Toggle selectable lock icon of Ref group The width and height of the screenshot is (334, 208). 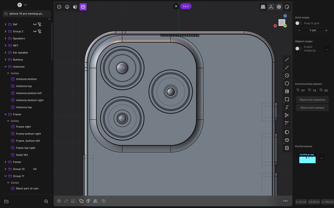[x=40, y=24]
